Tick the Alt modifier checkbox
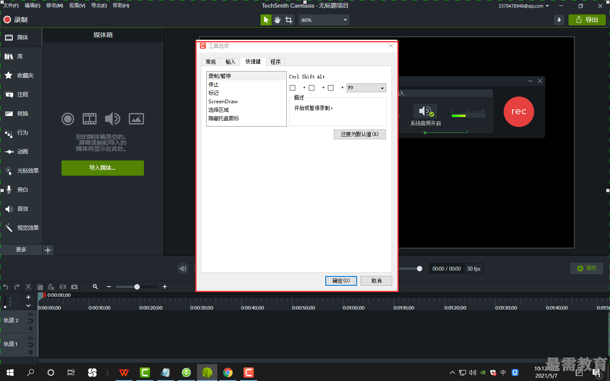610x381 pixels. [330, 88]
